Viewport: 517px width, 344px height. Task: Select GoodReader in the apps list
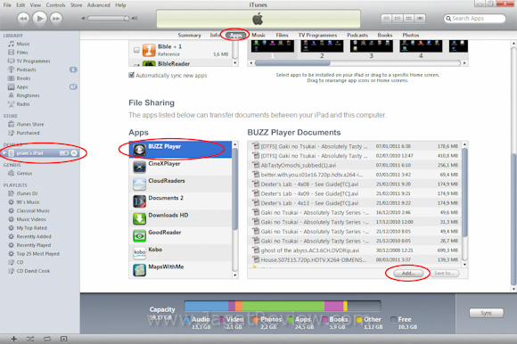pyautogui.click(x=180, y=235)
